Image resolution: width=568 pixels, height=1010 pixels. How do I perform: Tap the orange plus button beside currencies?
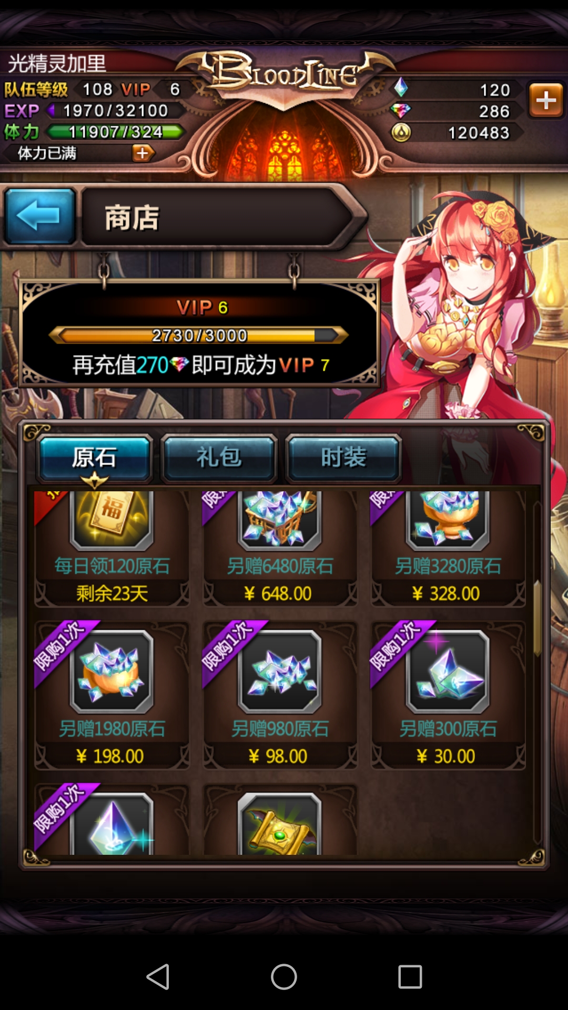click(x=545, y=99)
